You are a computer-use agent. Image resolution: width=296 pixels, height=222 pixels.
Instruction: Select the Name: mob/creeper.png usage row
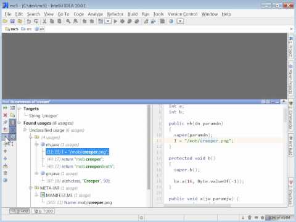click(79, 202)
